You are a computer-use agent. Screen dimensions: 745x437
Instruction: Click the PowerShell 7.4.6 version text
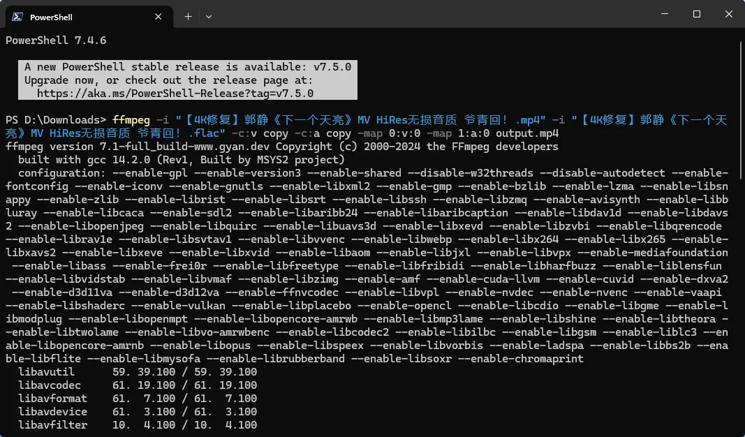56,40
